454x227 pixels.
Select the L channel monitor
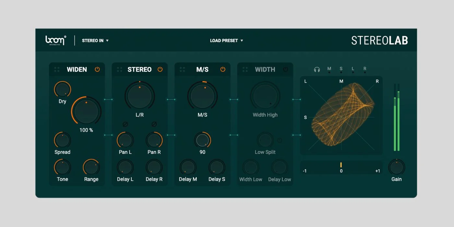coord(353,69)
